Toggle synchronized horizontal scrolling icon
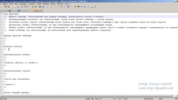178x100 pixels. tap(58, 7)
